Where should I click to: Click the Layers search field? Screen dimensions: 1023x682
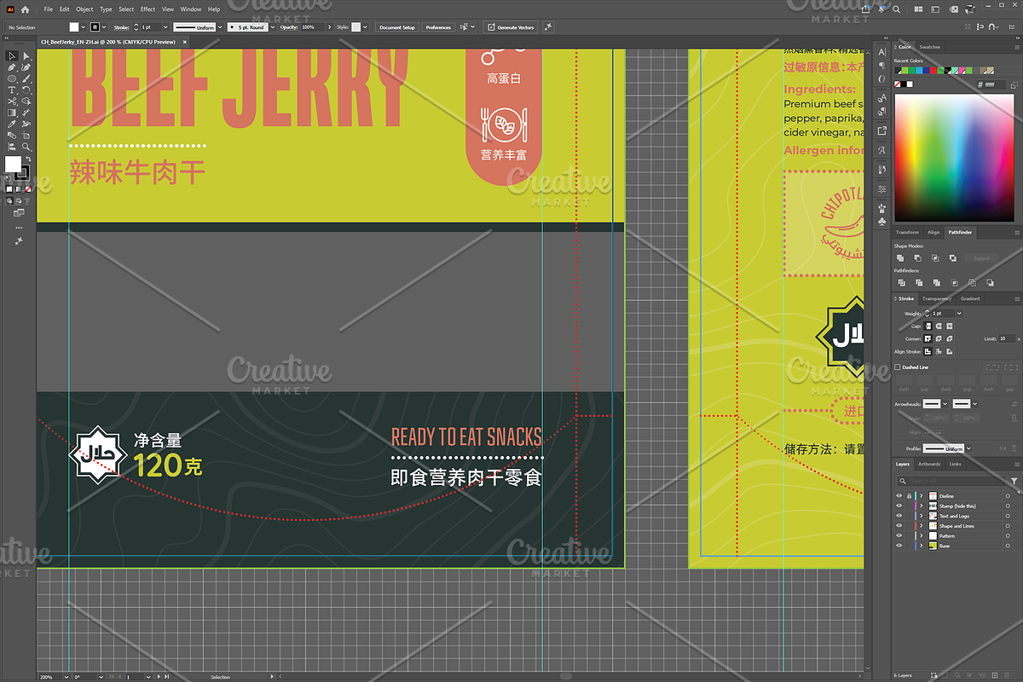[x=951, y=481]
